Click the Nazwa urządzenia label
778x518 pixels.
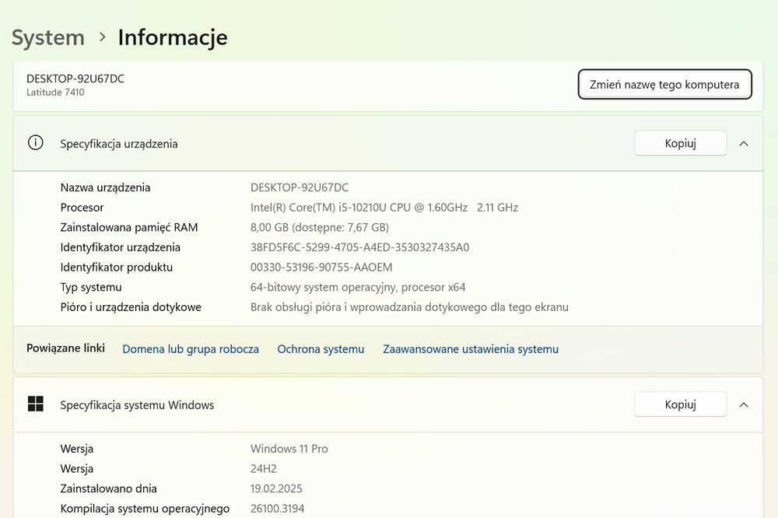pyautogui.click(x=105, y=187)
